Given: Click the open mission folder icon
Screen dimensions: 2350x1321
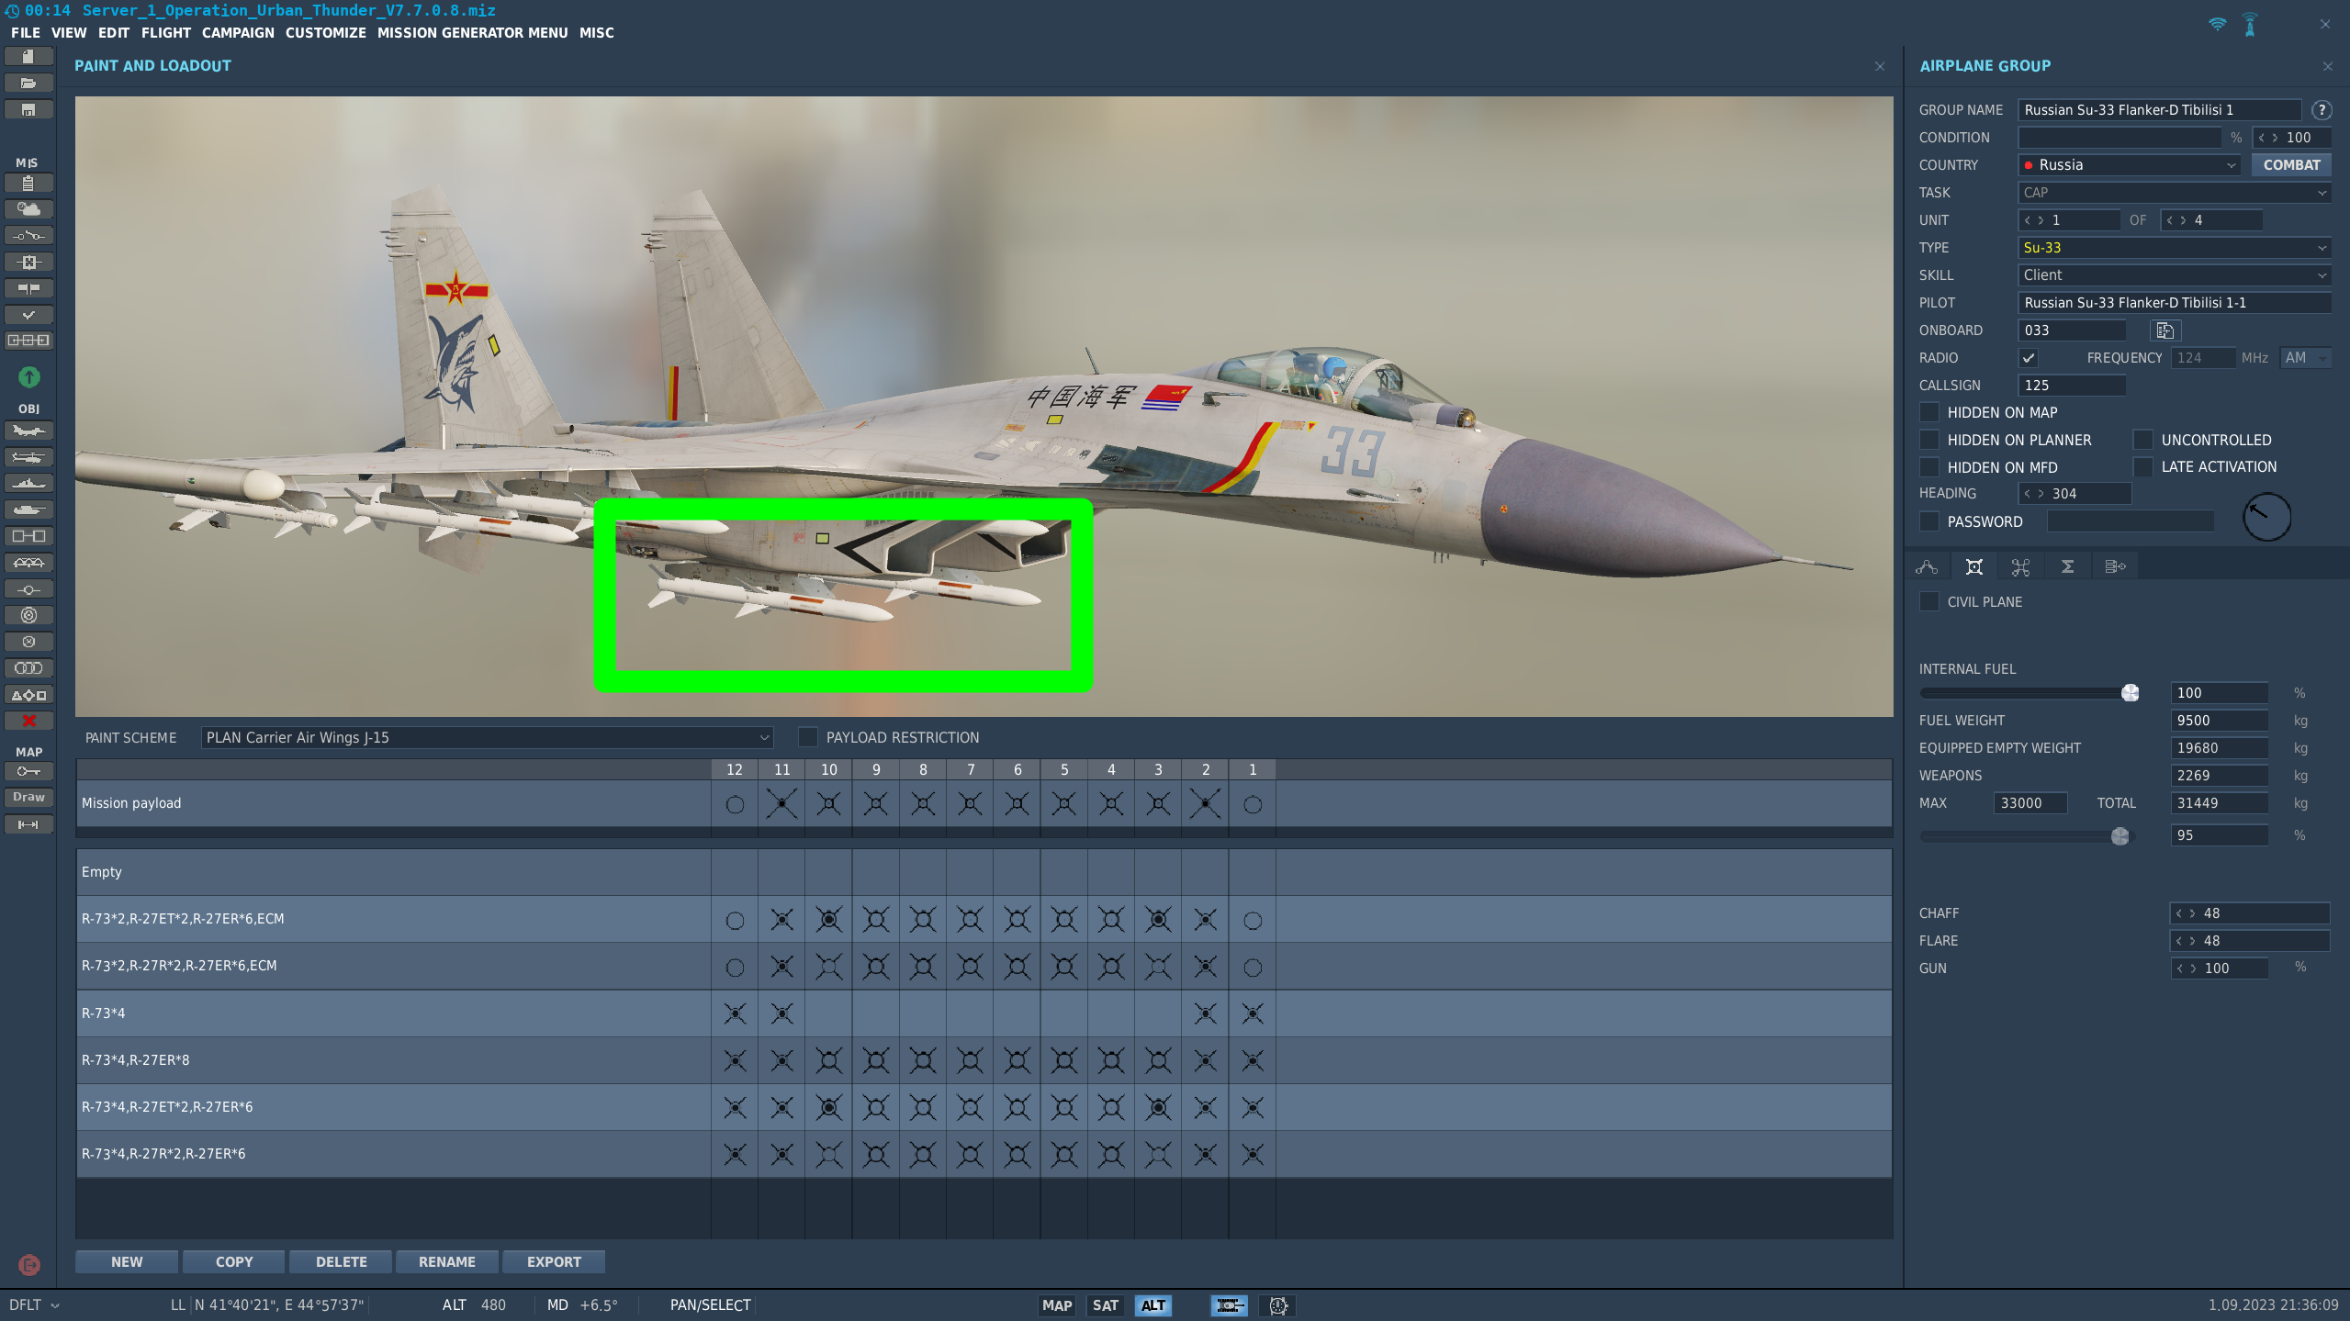Looking at the screenshot, I should 28,83.
